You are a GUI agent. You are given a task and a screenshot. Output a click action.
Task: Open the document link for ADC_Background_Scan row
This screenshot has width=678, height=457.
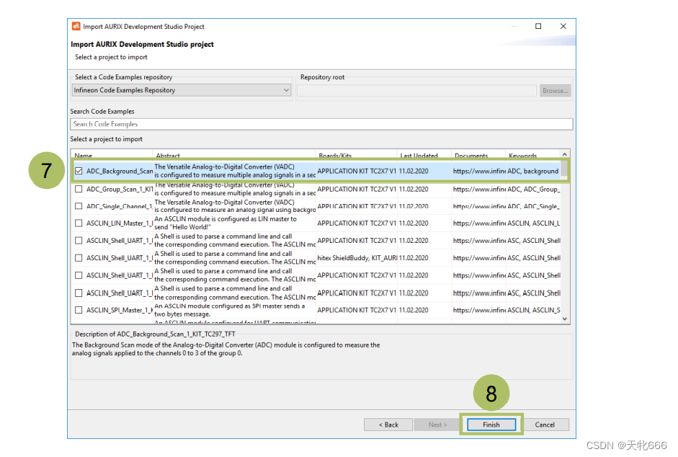pyautogui.click(x=478, y=171)
